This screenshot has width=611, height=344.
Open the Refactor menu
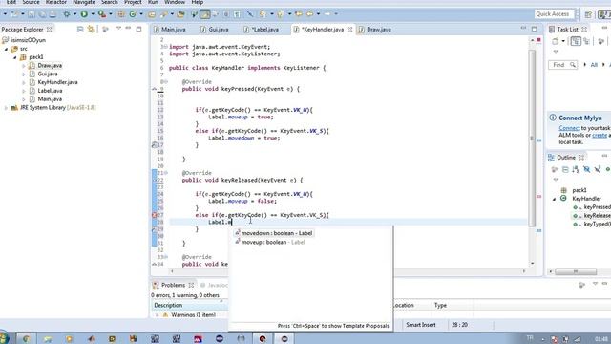point(56,2)
